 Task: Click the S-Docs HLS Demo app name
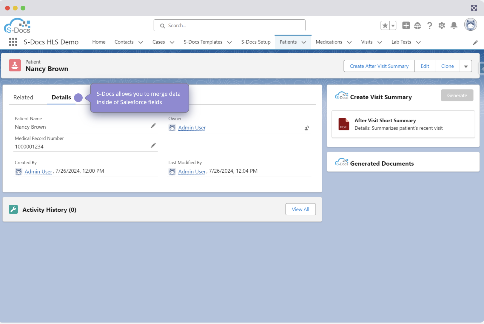51,42
